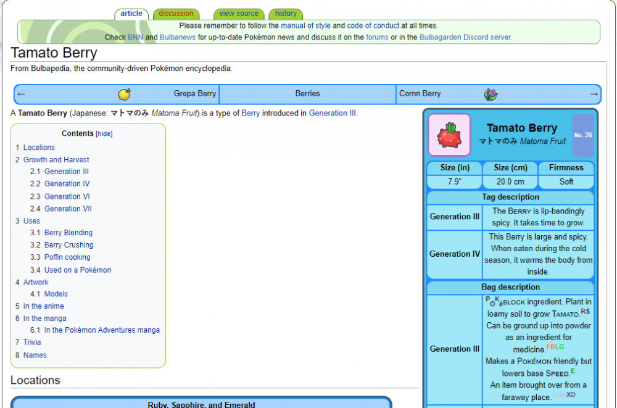This screenshot has width=617, height=408.
Task: Go to the Grepa Berry page link
Action: [x=195, y=94]
